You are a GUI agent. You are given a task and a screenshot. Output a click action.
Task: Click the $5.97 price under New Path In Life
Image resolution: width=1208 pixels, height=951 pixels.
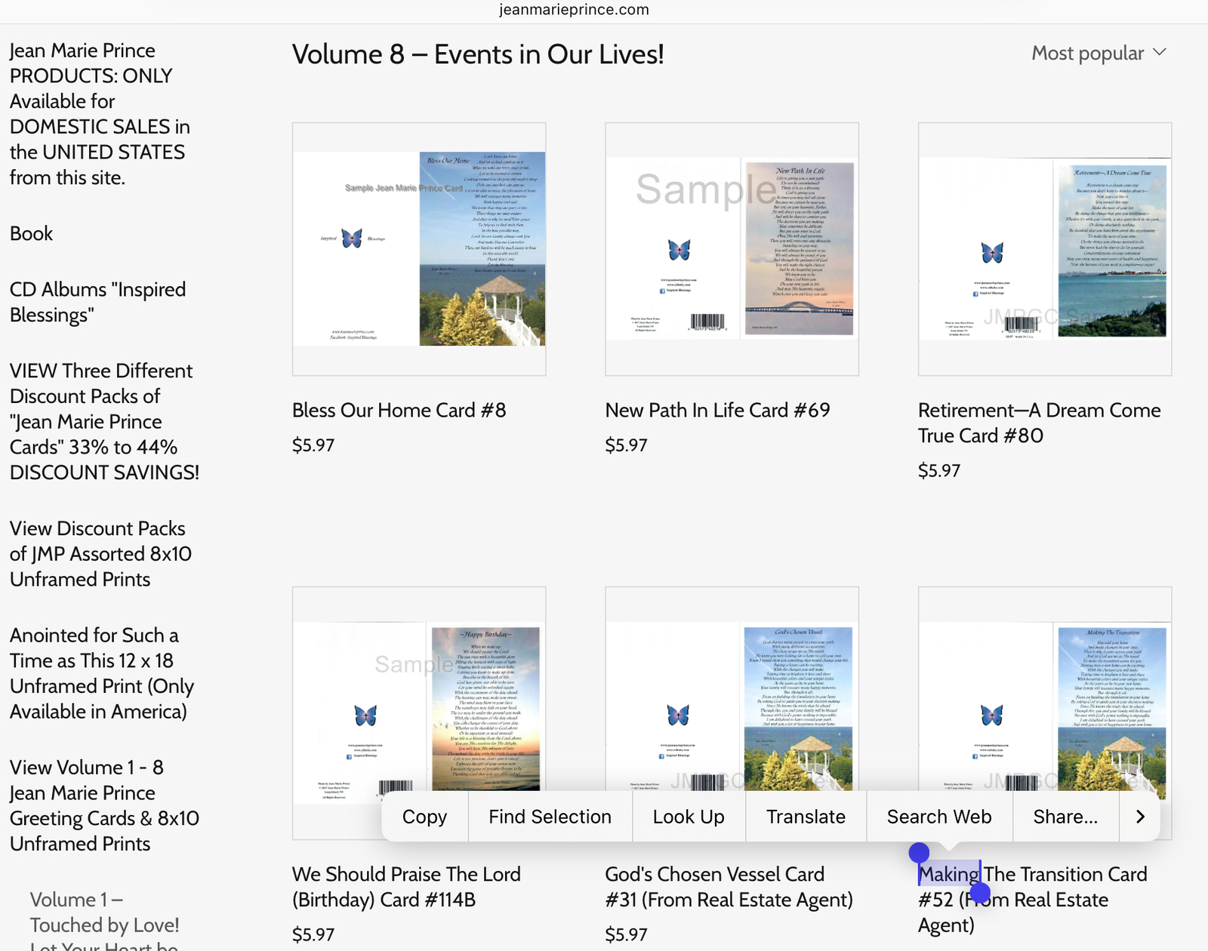[x=626, y=445]
